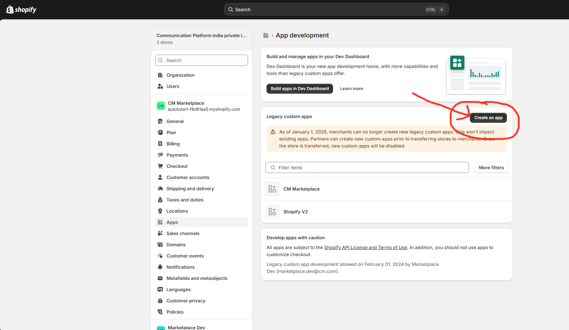Click the Create an app button

tap(488, 118)
